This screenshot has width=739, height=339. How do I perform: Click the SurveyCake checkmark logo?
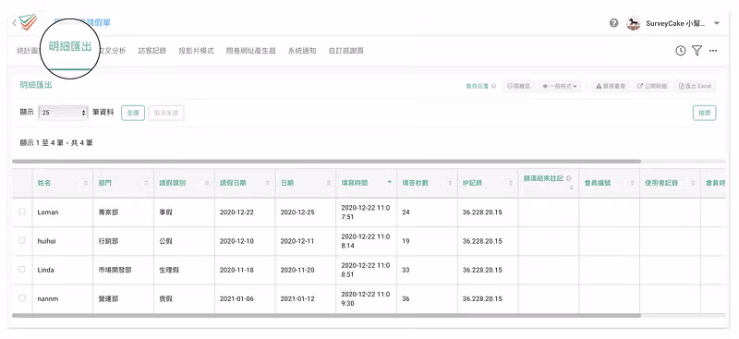pyautogui.click(x=28, y=21)
